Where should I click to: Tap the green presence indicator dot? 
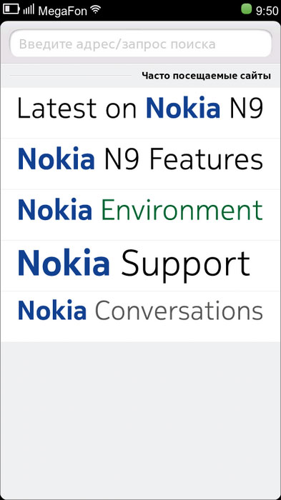point(247,9)
